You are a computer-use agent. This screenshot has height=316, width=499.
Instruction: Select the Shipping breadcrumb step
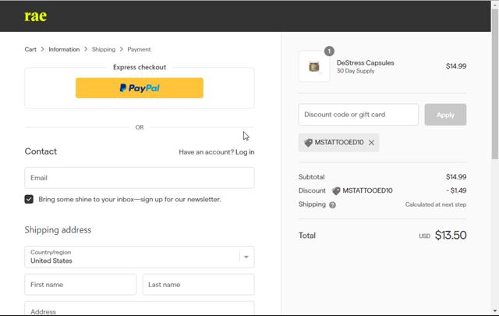[x=104, y=49]
